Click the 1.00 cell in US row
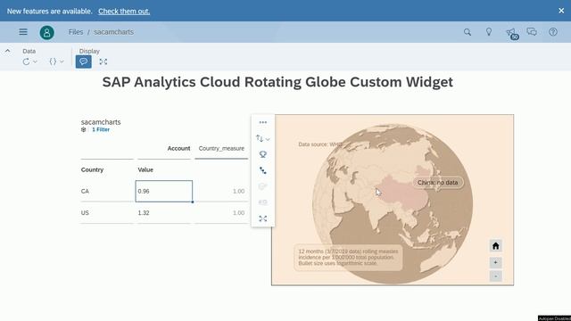571x321 pixels. tap(221, 212)
